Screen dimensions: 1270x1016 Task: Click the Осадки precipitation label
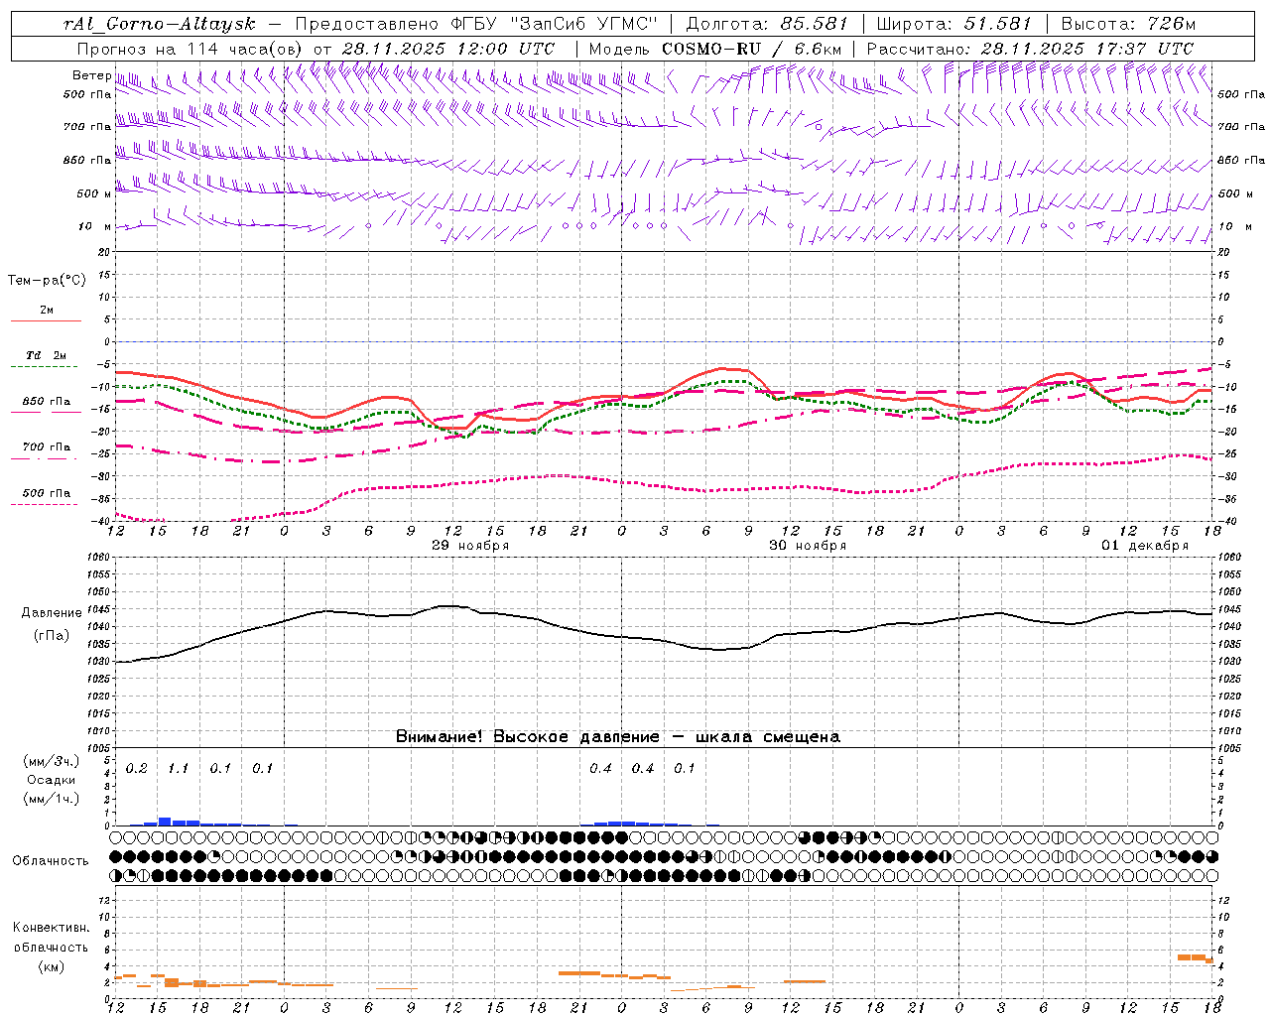point(51,780)
